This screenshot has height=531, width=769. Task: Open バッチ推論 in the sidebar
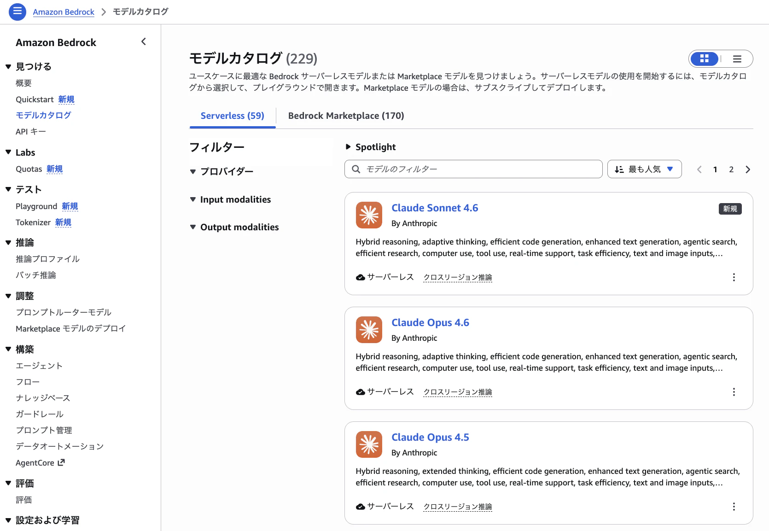pyautogui.click(x=36, y=275)
